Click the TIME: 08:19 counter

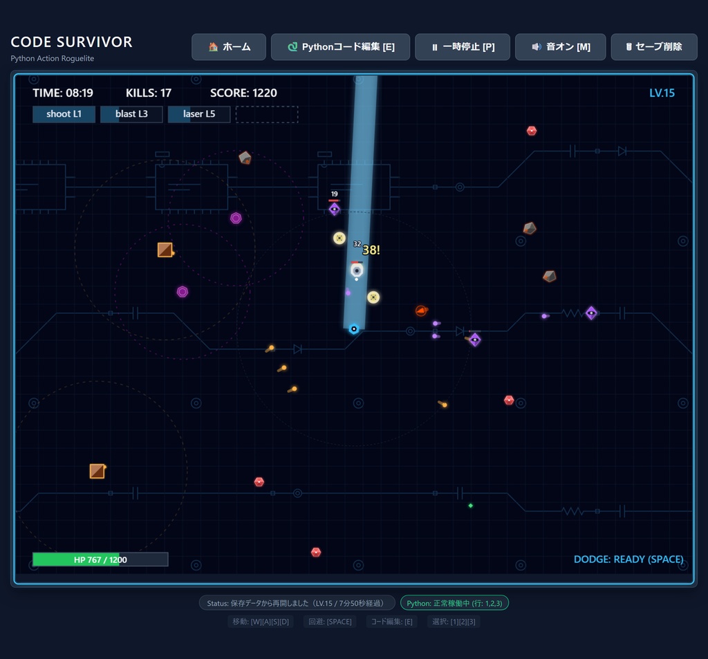(63, 93)
